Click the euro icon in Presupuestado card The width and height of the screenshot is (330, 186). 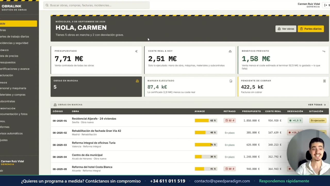tap(136, 51)
